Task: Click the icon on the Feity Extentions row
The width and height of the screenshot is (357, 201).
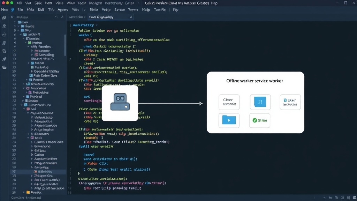Action: coord(31,75)
